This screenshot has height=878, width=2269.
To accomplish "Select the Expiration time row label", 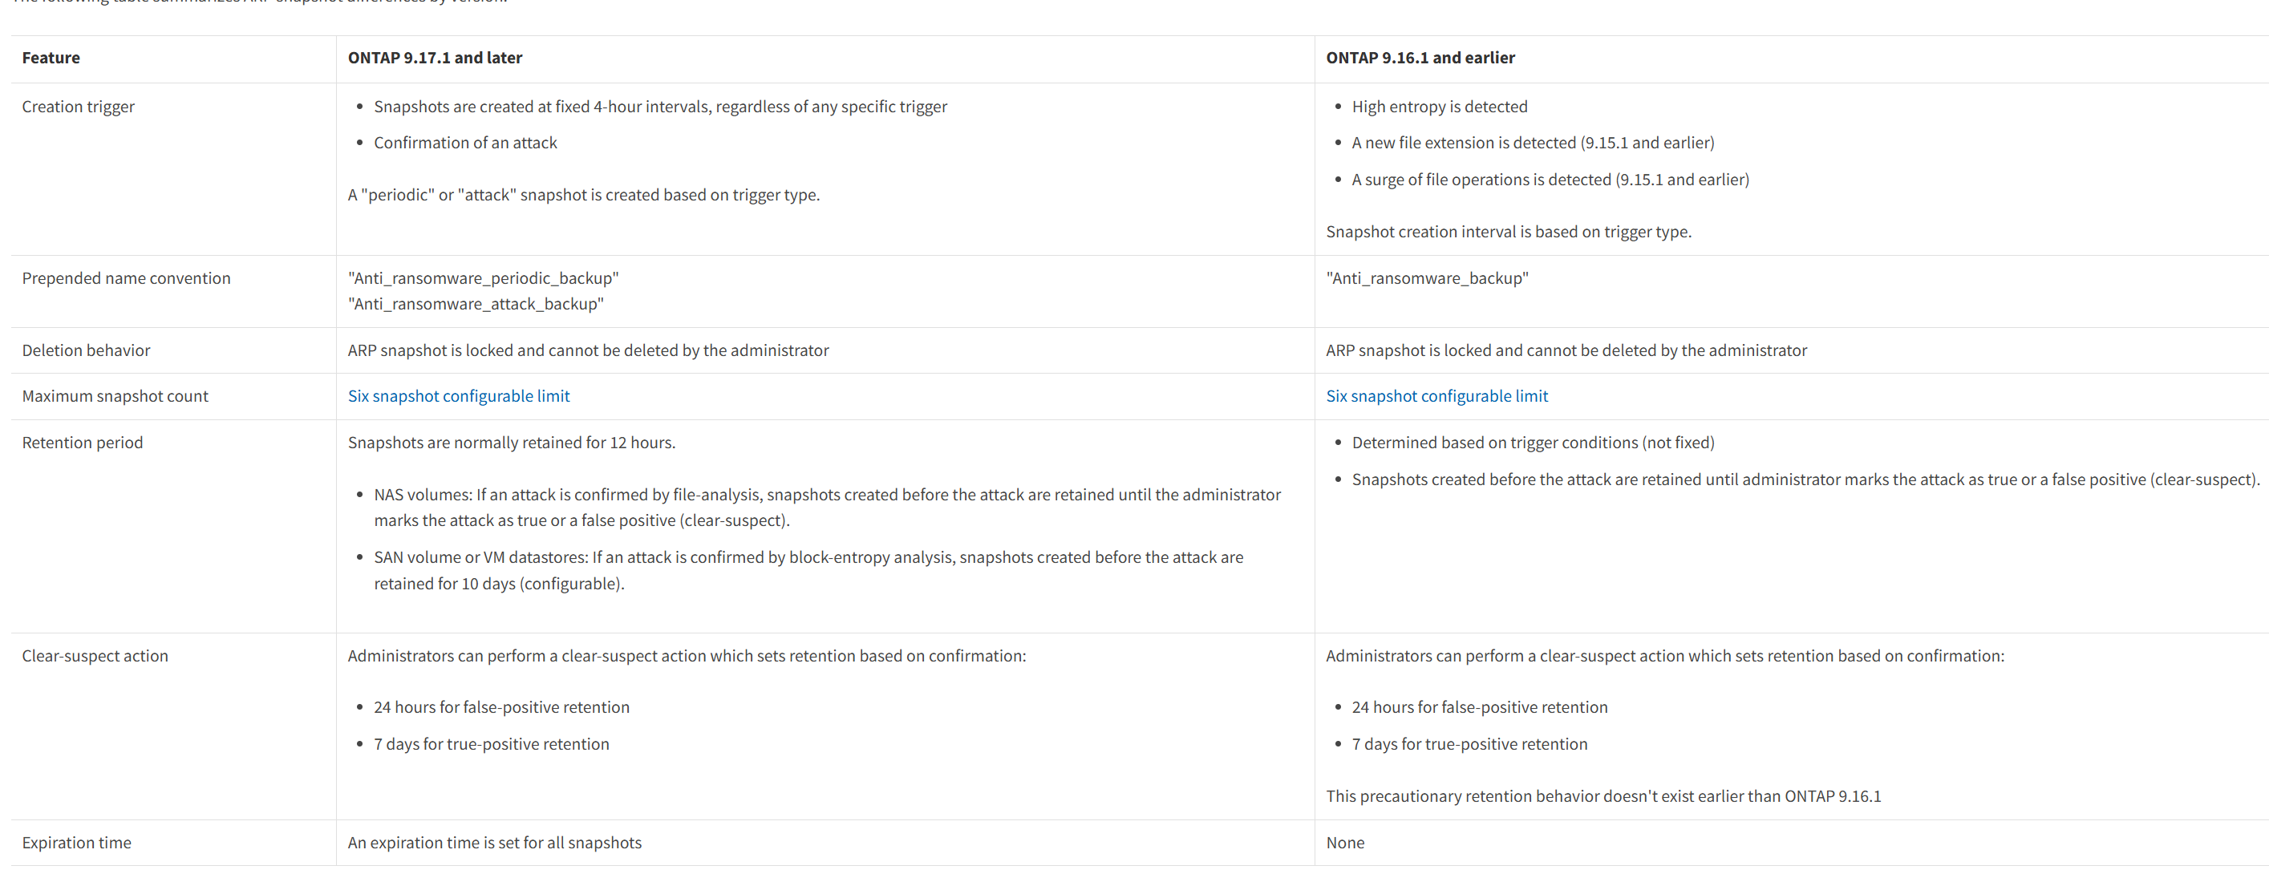I will coord(77,843).
